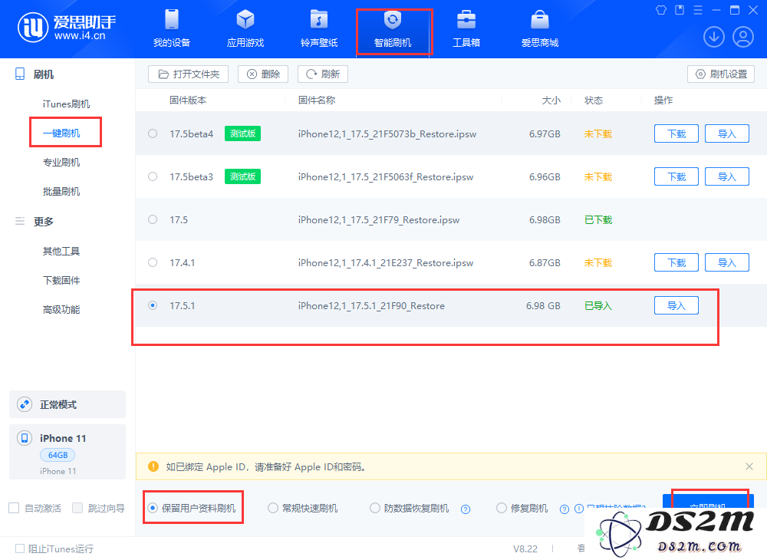Click the 爱思助手 i4 logo

[67, 27]
